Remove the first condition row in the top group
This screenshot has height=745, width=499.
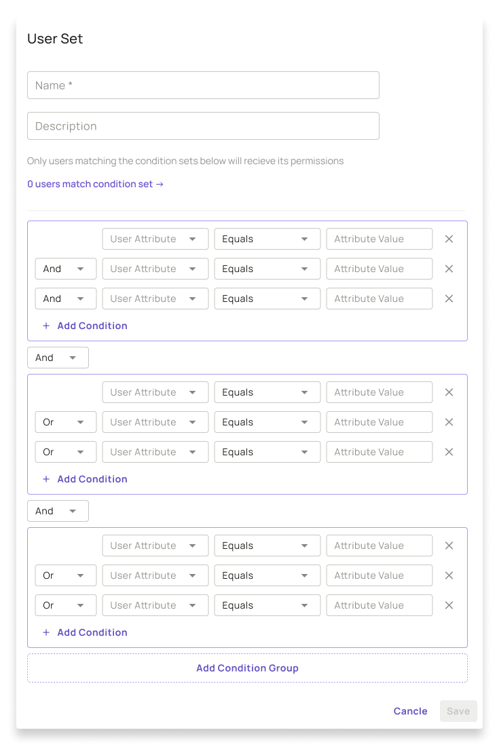click(449, 239)
